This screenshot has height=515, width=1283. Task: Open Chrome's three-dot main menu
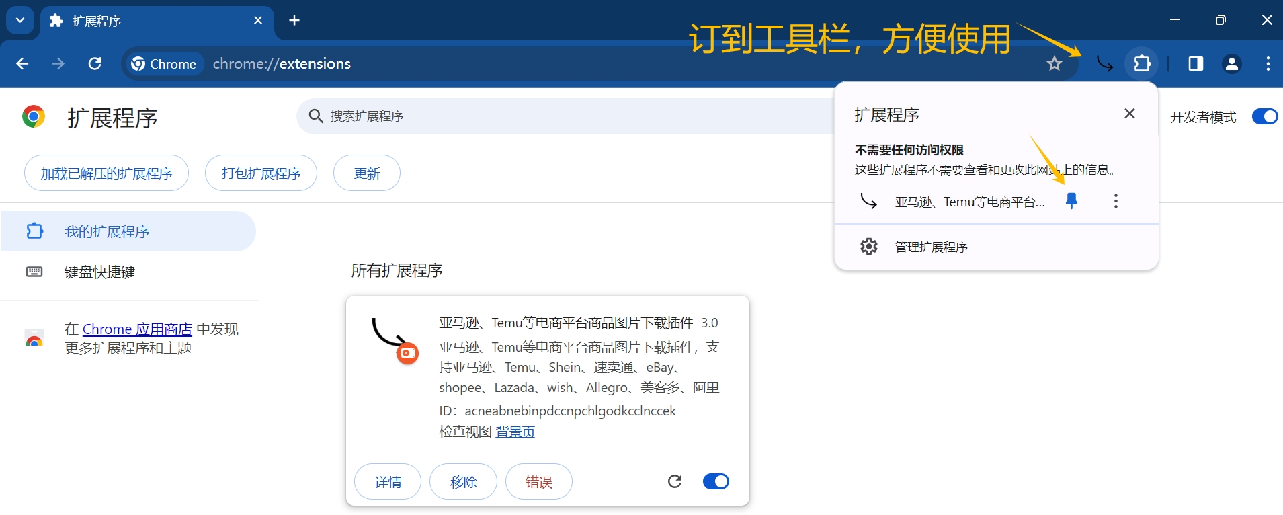(x=1268, y=64)
